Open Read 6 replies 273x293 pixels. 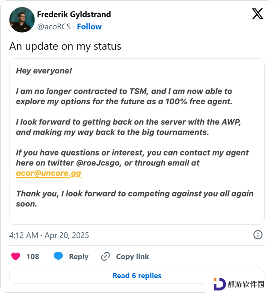(x=137, y=276)
